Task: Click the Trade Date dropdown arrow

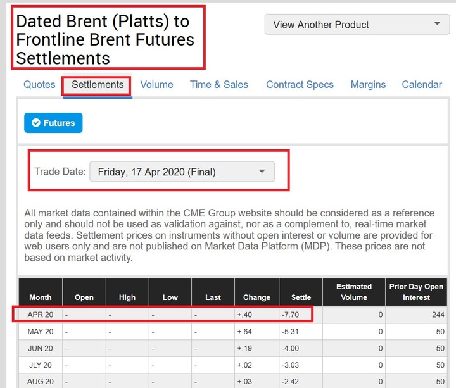Action: (262, 171)
